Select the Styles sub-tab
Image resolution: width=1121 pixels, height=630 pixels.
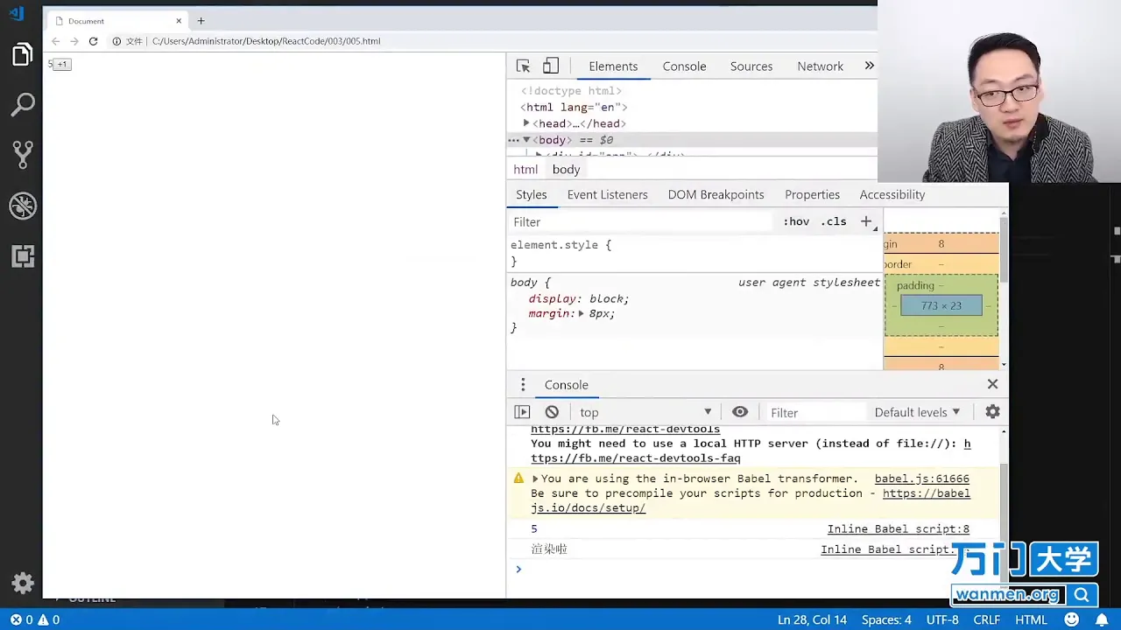(531, 194)
